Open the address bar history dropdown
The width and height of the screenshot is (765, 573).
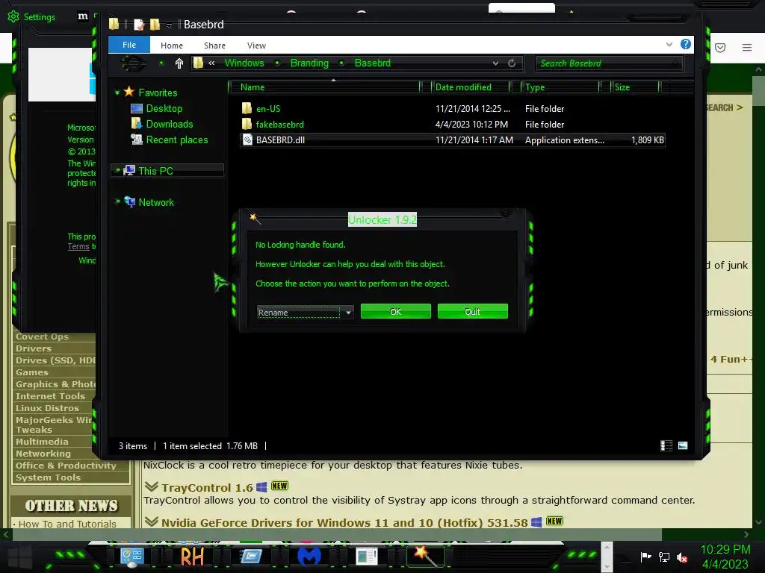495,63
